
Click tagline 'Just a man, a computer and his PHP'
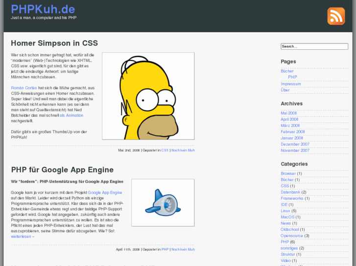(44, 18)
